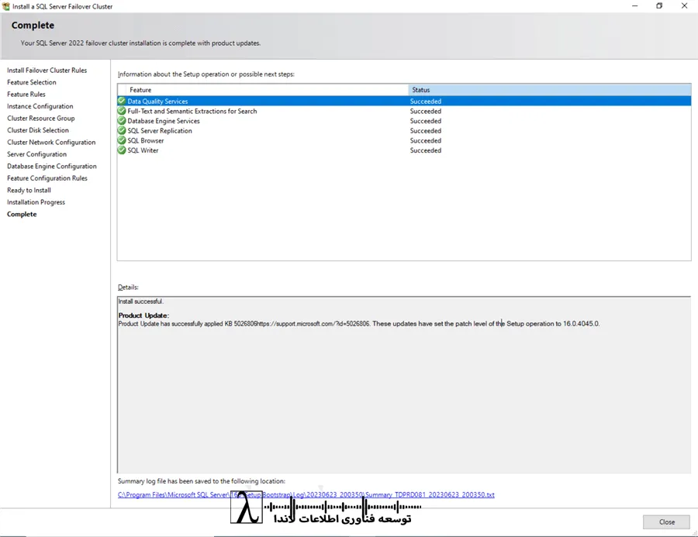
Task: Select the Database Engine Services row
Action: [404, 121]
